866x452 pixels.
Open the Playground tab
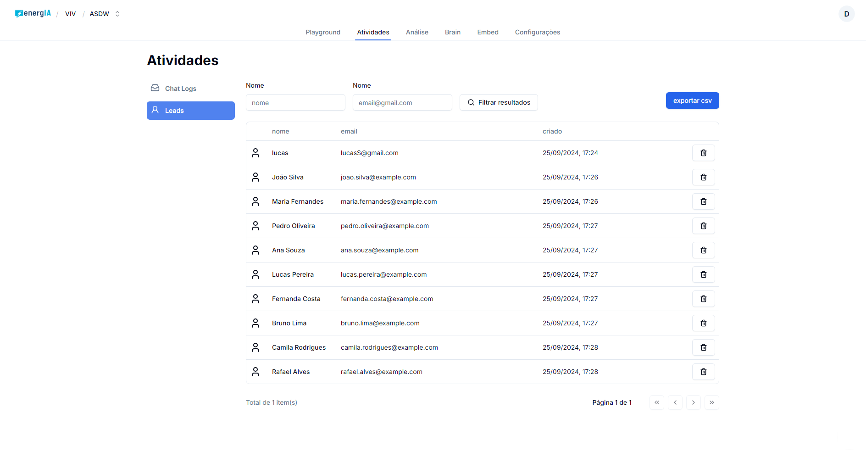click(323, 32)
